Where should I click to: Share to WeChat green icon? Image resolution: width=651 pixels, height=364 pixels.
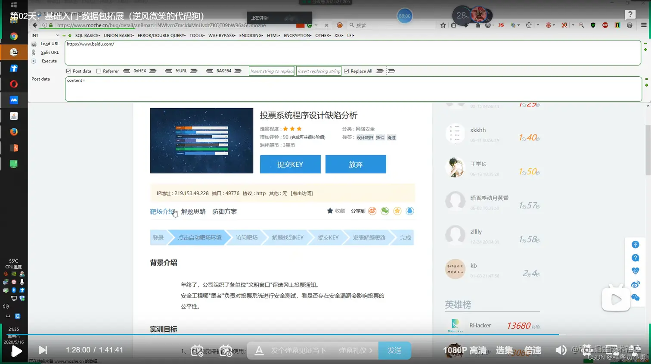pyautogui.click(x=385, y=211)
